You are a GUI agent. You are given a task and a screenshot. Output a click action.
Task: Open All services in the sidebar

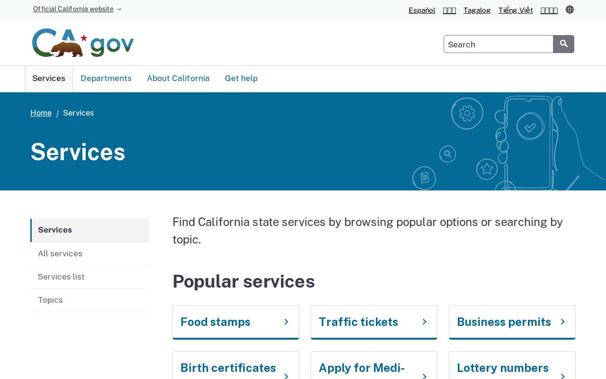coord(90,254)
